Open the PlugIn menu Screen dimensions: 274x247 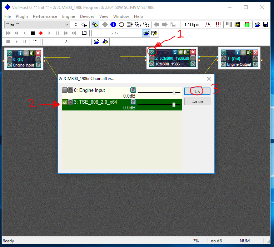[22, 16]
